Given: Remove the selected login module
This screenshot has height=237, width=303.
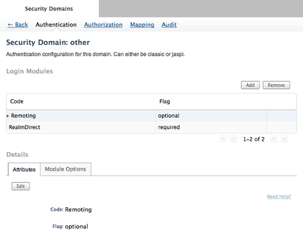Looking at the screenshot, I should (x=276, y=85).
